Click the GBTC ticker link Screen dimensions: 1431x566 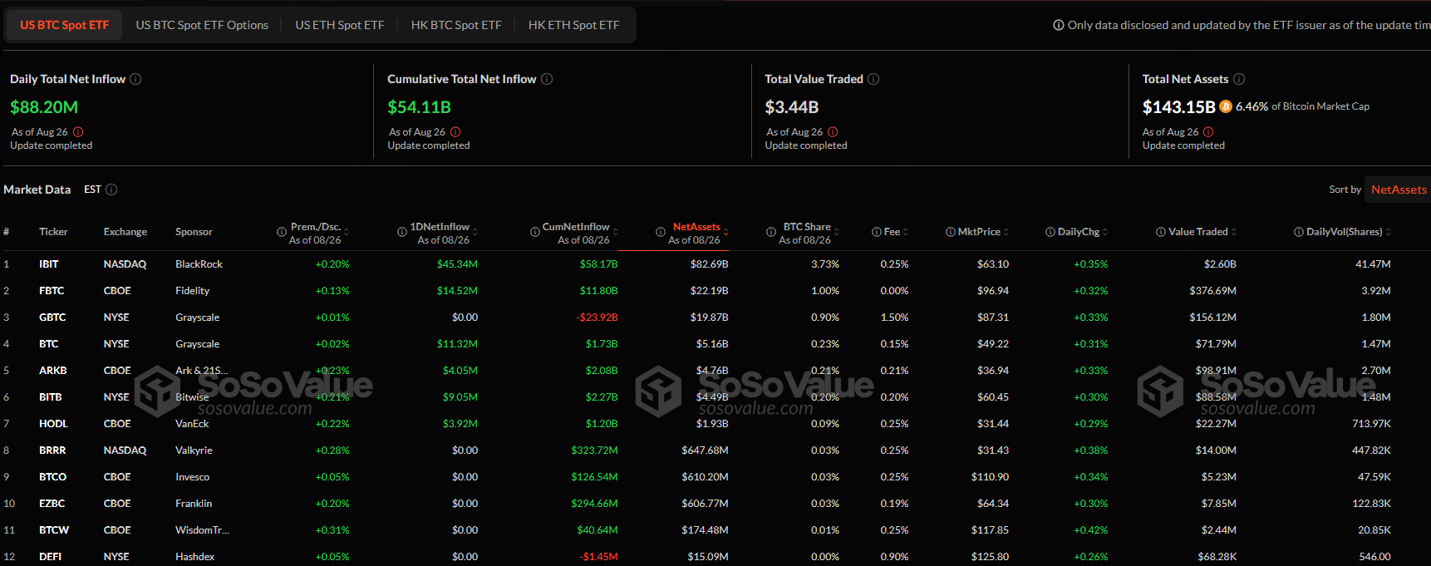[x=52, y=317]
